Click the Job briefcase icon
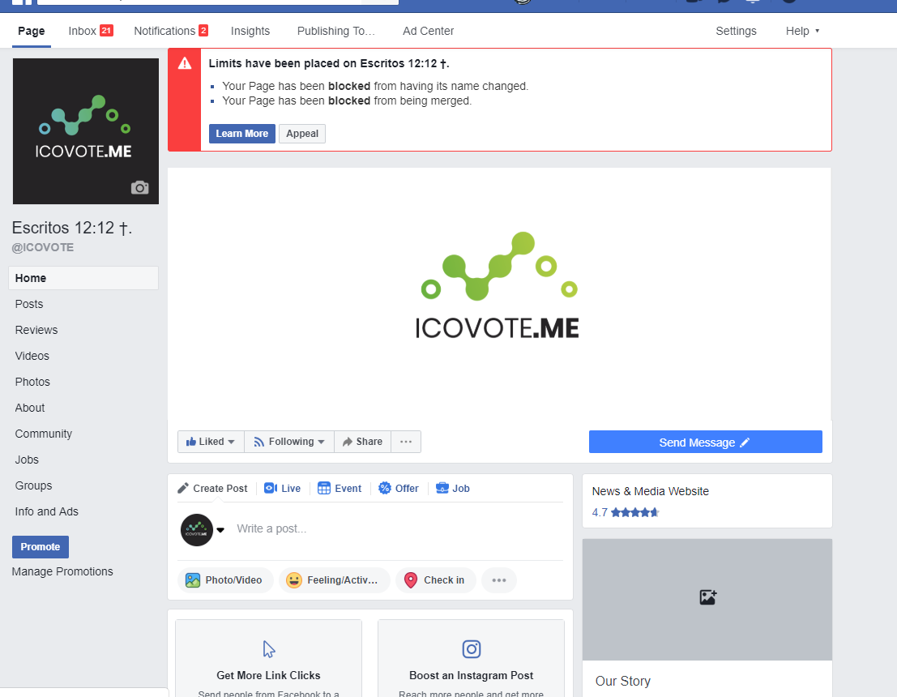Screen dimensions: 897x697 (x=442, y=488)
